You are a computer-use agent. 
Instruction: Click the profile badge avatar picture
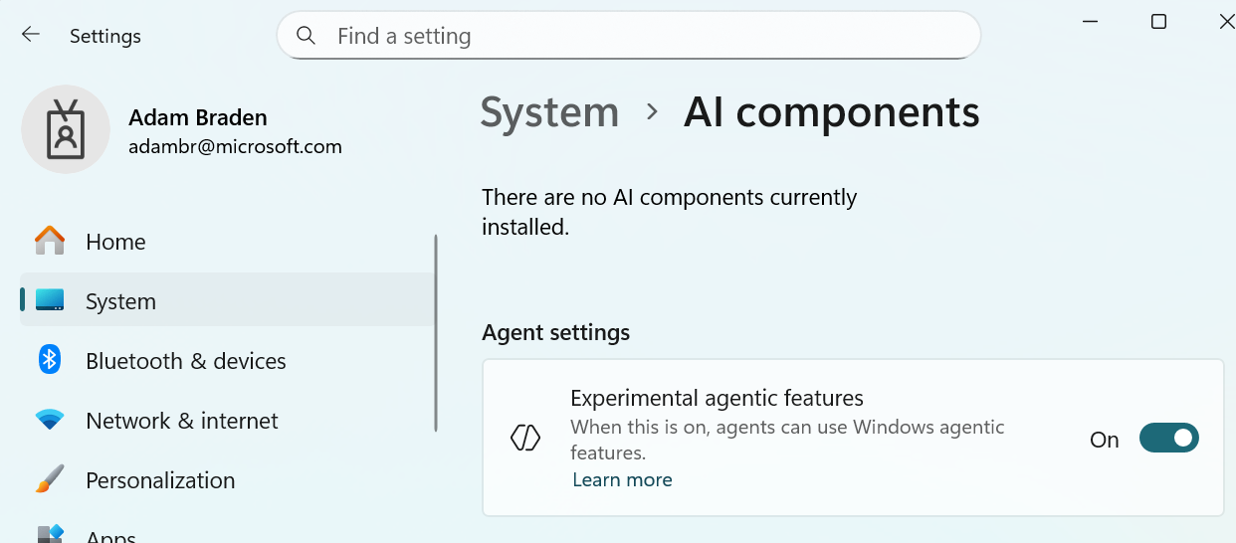tap(66, 129)
